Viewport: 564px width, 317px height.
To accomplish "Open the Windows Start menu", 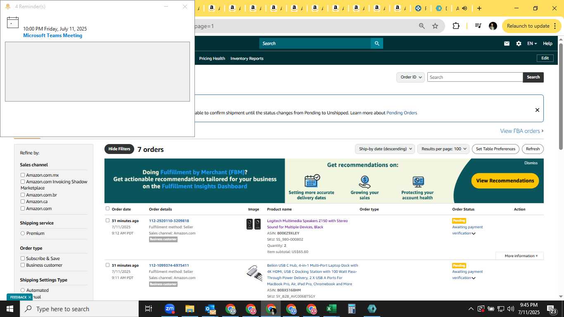I will [10, 309].
